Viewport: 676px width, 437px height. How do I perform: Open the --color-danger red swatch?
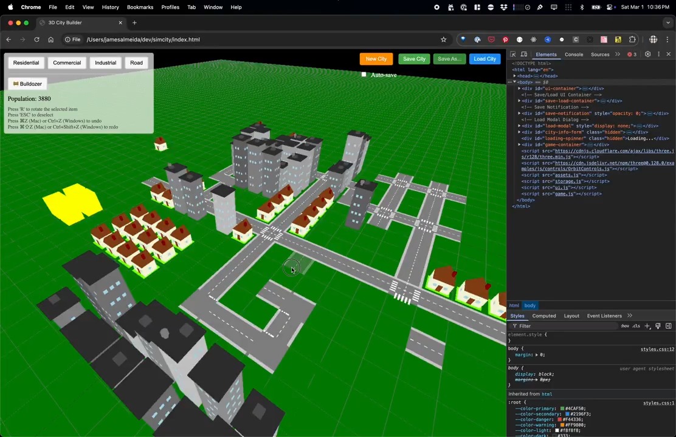560,419
